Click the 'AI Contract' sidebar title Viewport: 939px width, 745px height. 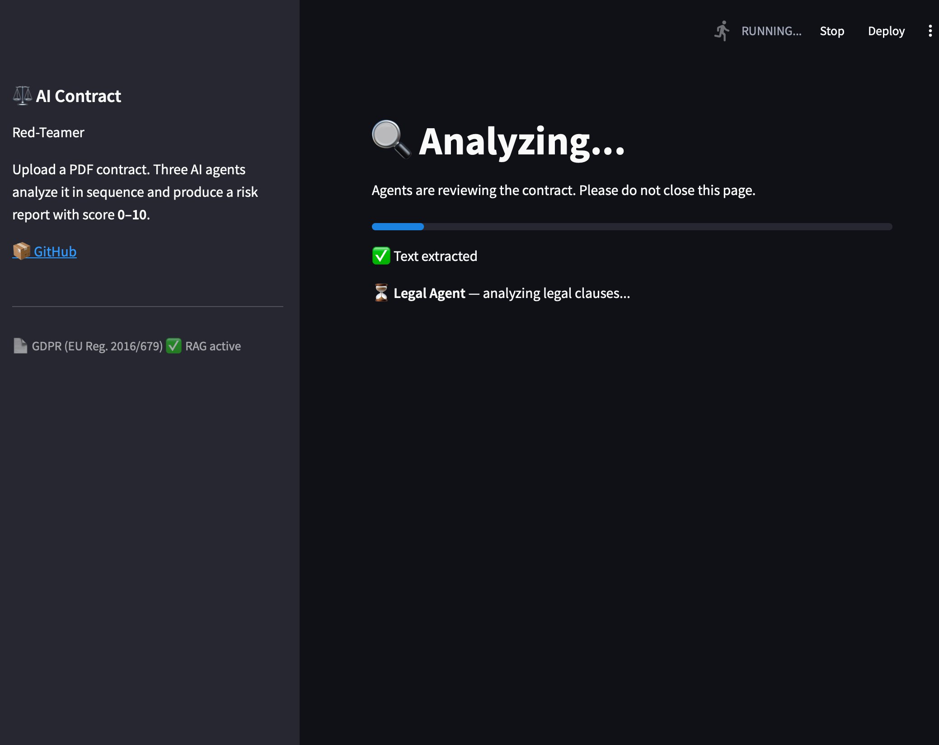[x=78, y=96]
